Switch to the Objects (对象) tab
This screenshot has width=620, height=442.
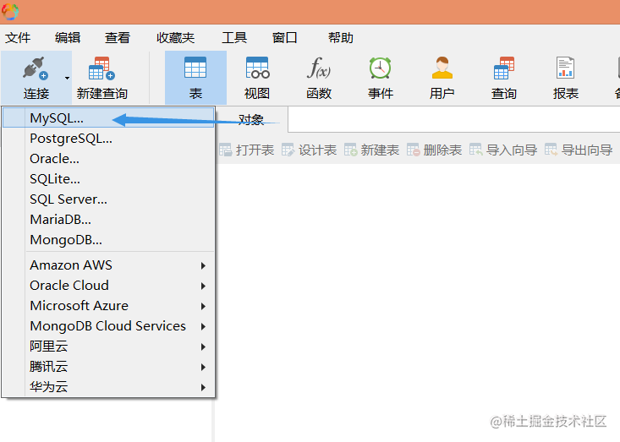point(251,119)
